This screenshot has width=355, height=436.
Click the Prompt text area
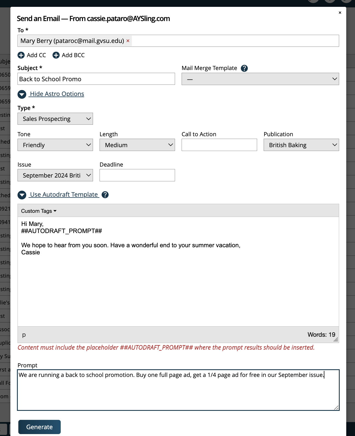pos(178,390)
